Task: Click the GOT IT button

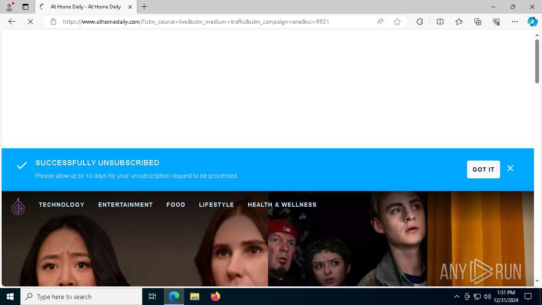Action: [484, 169]
